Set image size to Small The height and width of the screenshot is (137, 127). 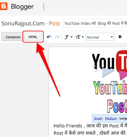[98, 119]
